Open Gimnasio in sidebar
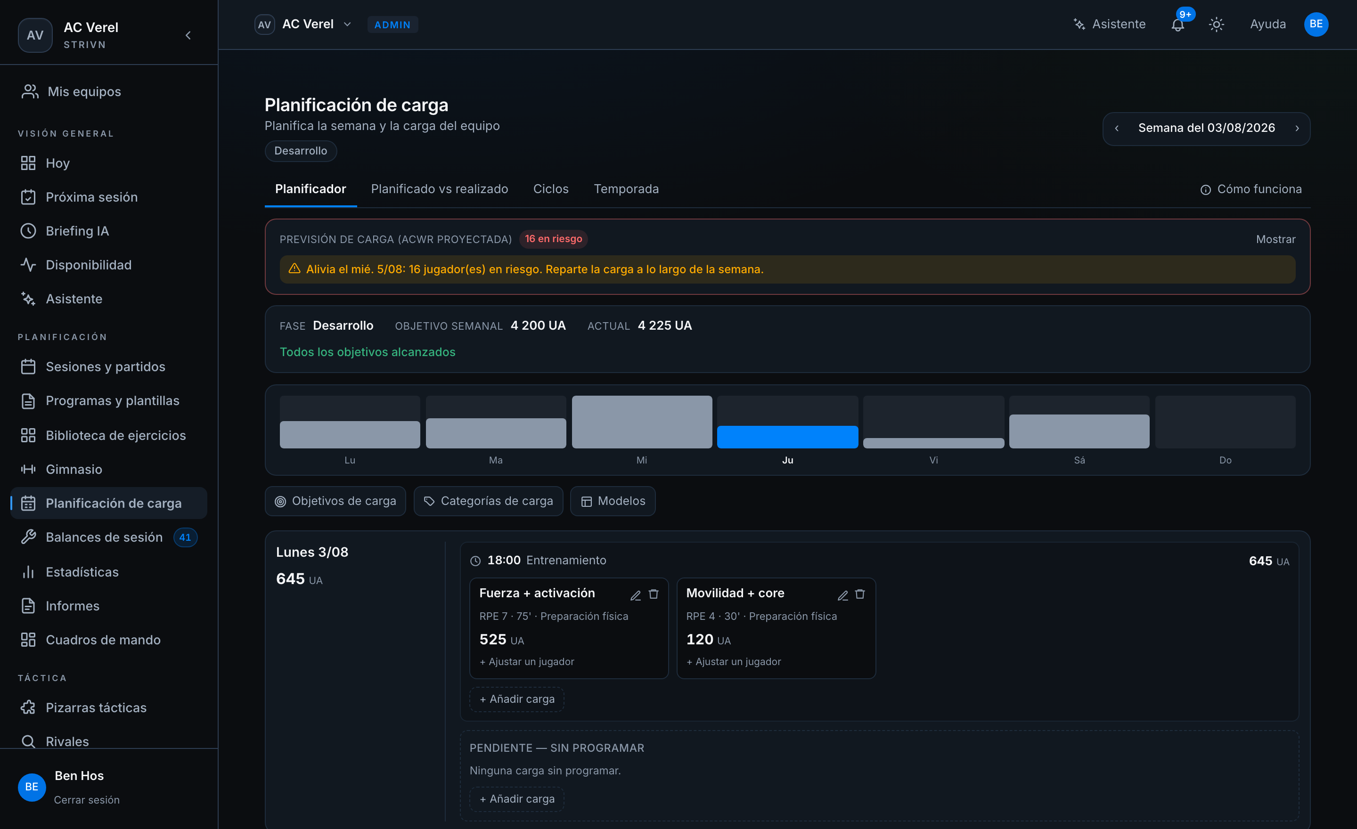 (109, 469)
